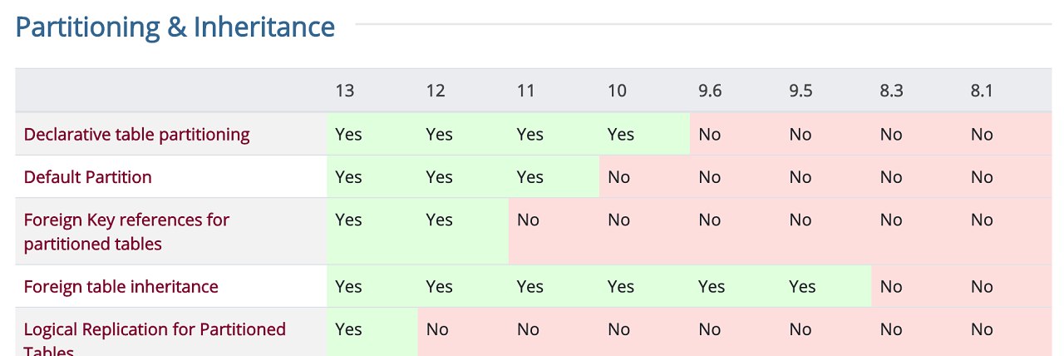
Task: Click the Partitioning & Inheritance heading
Action: (x=175, y=27)
